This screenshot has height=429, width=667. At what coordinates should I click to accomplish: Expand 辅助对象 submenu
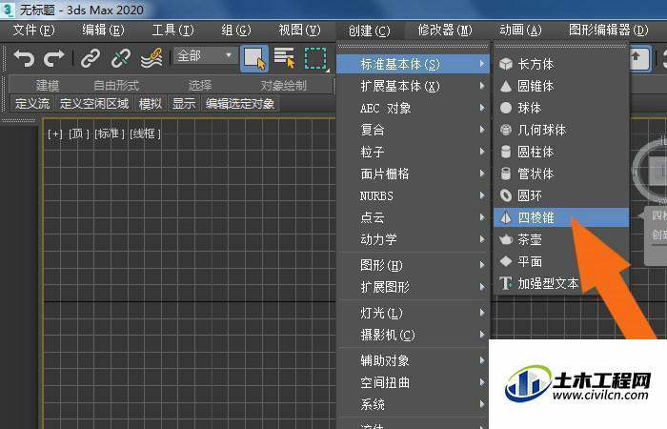tap(413, 361)
